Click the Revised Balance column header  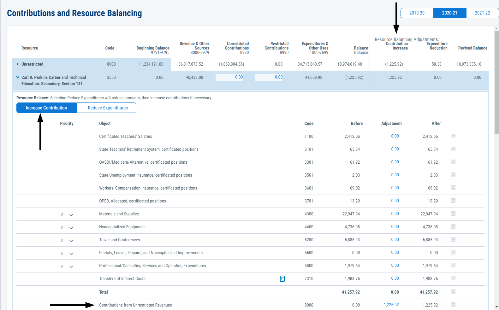473,48
